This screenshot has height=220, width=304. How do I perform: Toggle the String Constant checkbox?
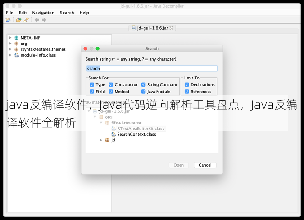click(144, 85)
